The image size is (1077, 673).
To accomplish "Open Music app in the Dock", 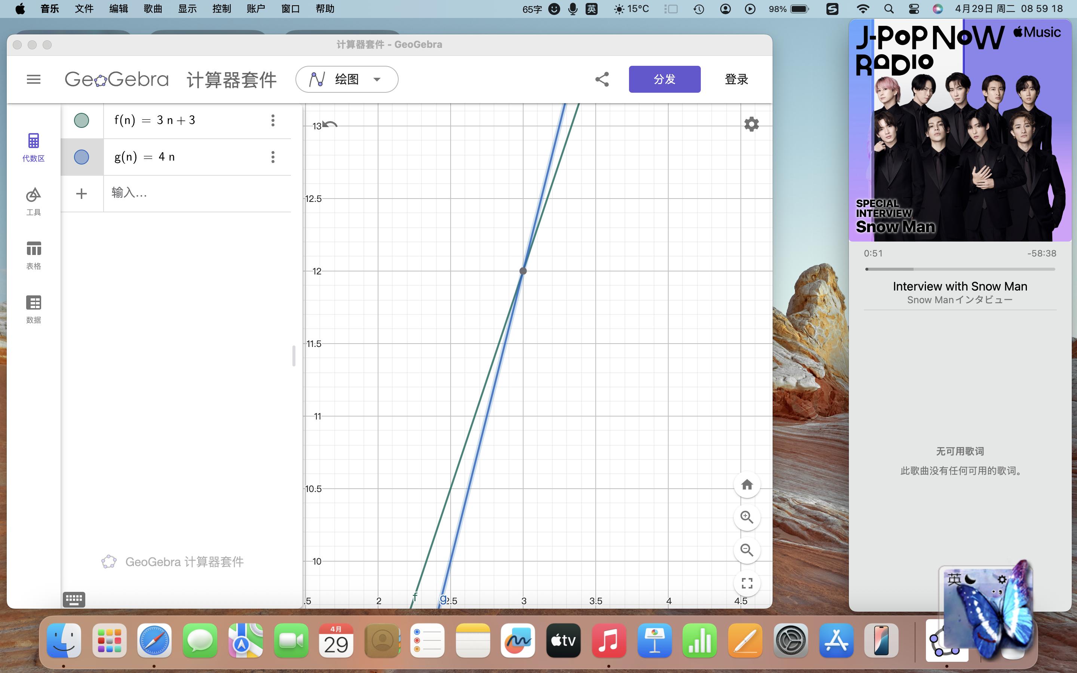I will pos(609,640).
